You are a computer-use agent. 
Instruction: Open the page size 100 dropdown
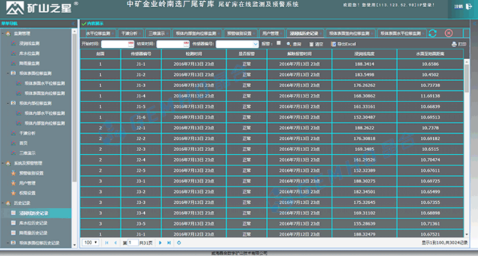tap(91, 243)
